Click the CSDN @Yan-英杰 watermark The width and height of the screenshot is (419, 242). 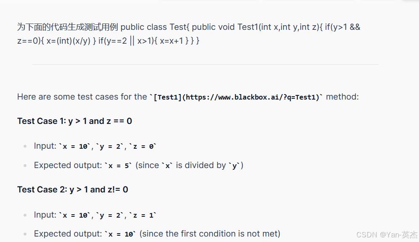(x=387, y=234)
